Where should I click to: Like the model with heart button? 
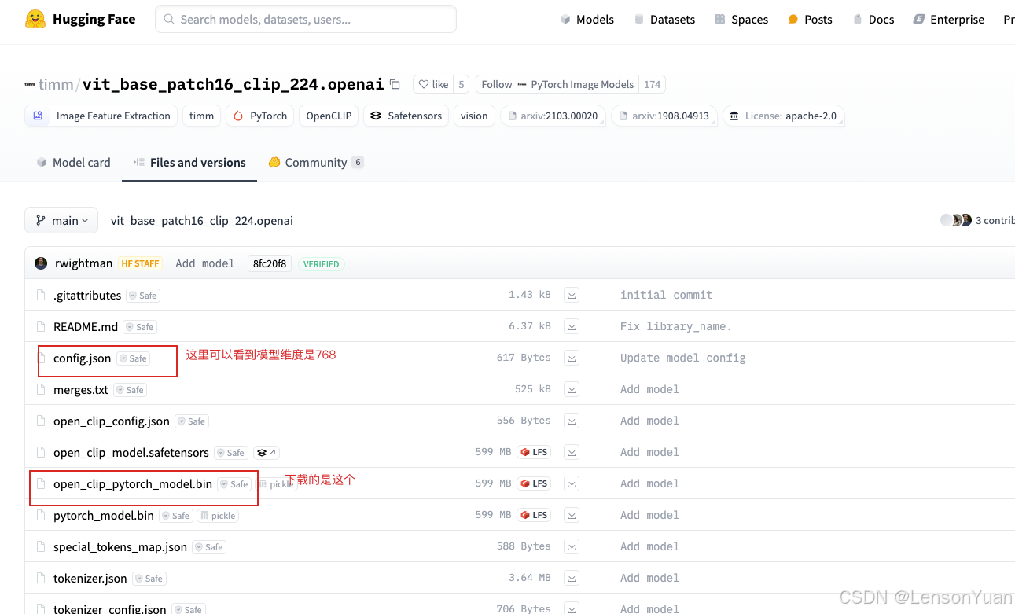pos(433,84)
